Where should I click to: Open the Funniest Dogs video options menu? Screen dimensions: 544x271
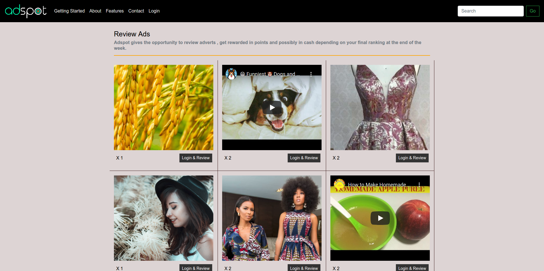coord(311,74)
